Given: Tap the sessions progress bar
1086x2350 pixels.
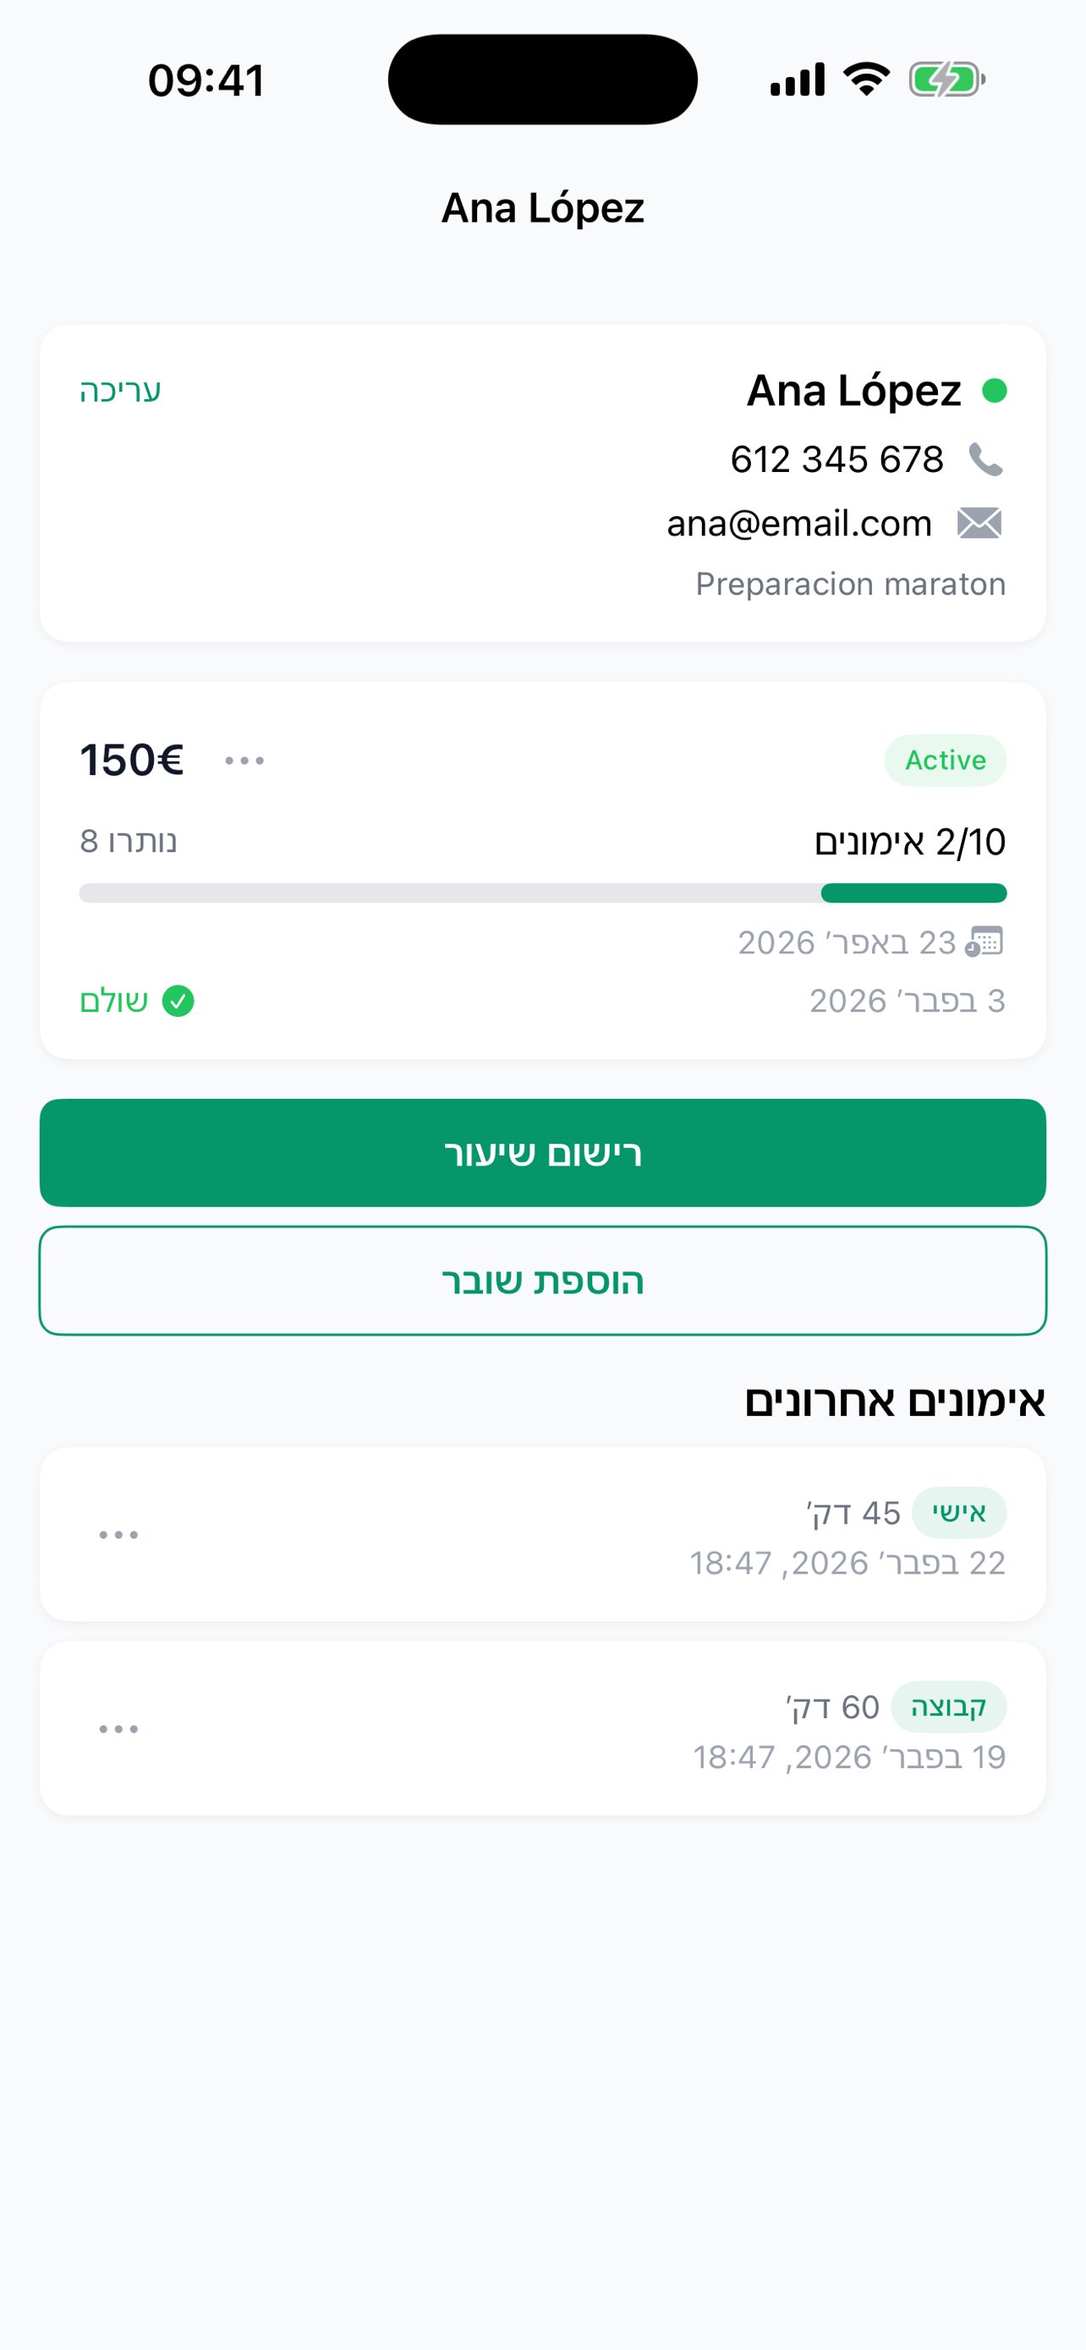Looking at the screenshot, I should 542,893.
